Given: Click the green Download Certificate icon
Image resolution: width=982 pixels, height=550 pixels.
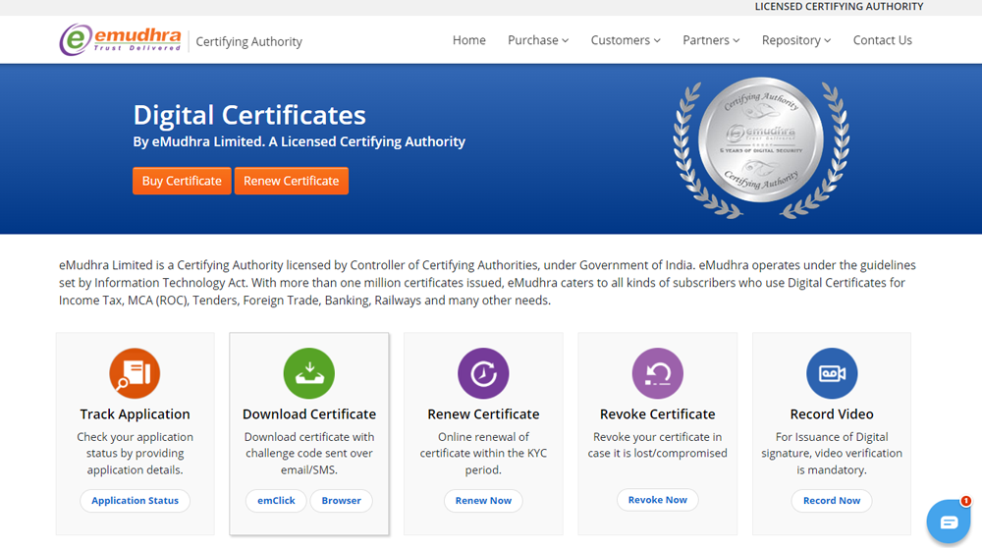Looking at the screenshot, I should (309, 373).
